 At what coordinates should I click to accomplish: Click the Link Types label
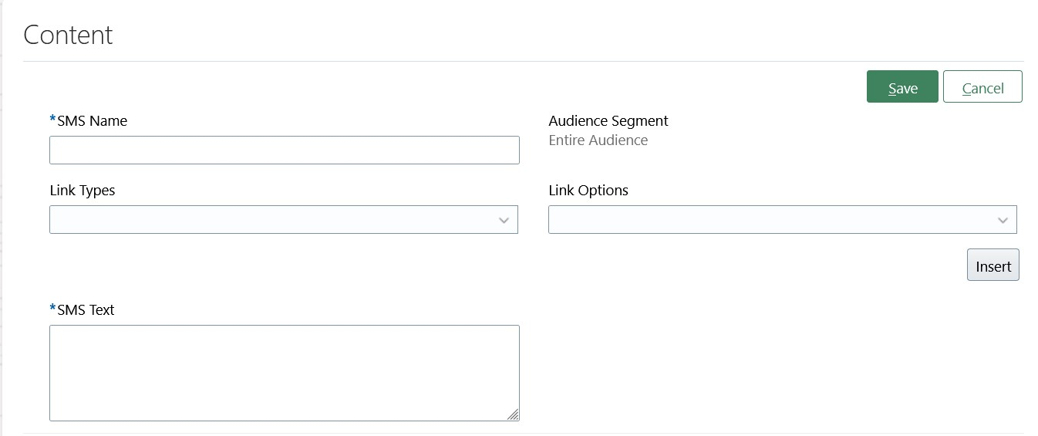pos(83,191)
